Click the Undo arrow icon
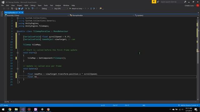The image size is (200, 112). (32, 8)
